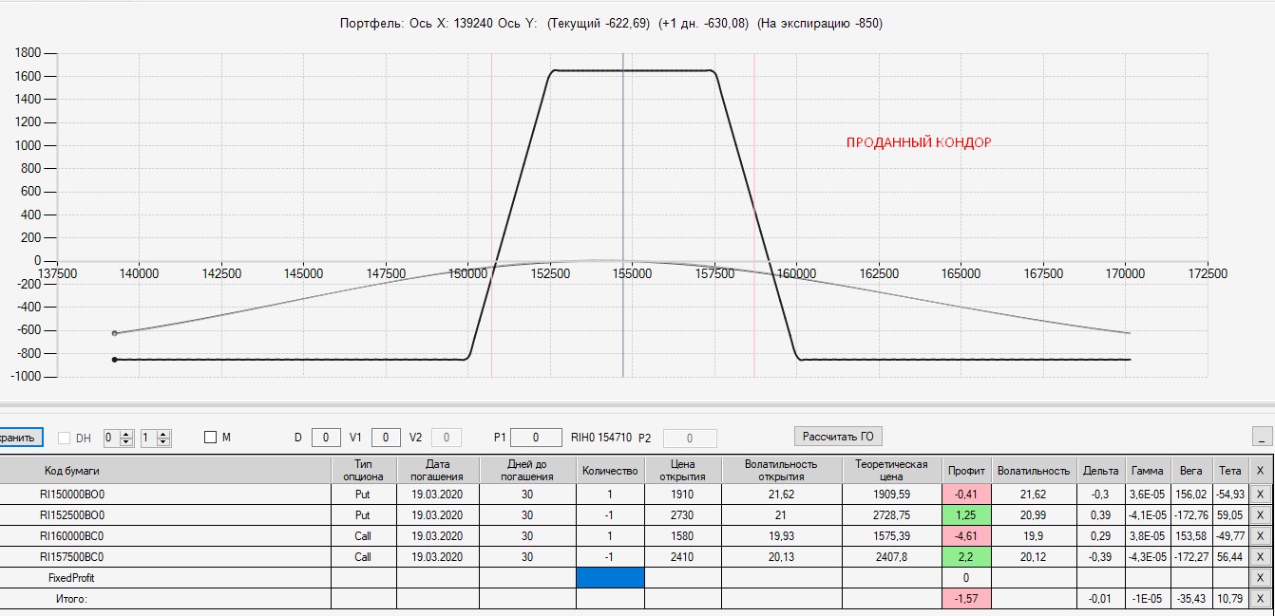Click into the D input field
The height and width of the screenshot is (616, 1275).
coord(326,438)
